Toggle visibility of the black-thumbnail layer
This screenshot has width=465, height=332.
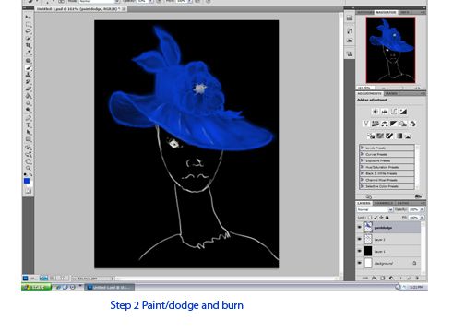(x=359, y=251)
